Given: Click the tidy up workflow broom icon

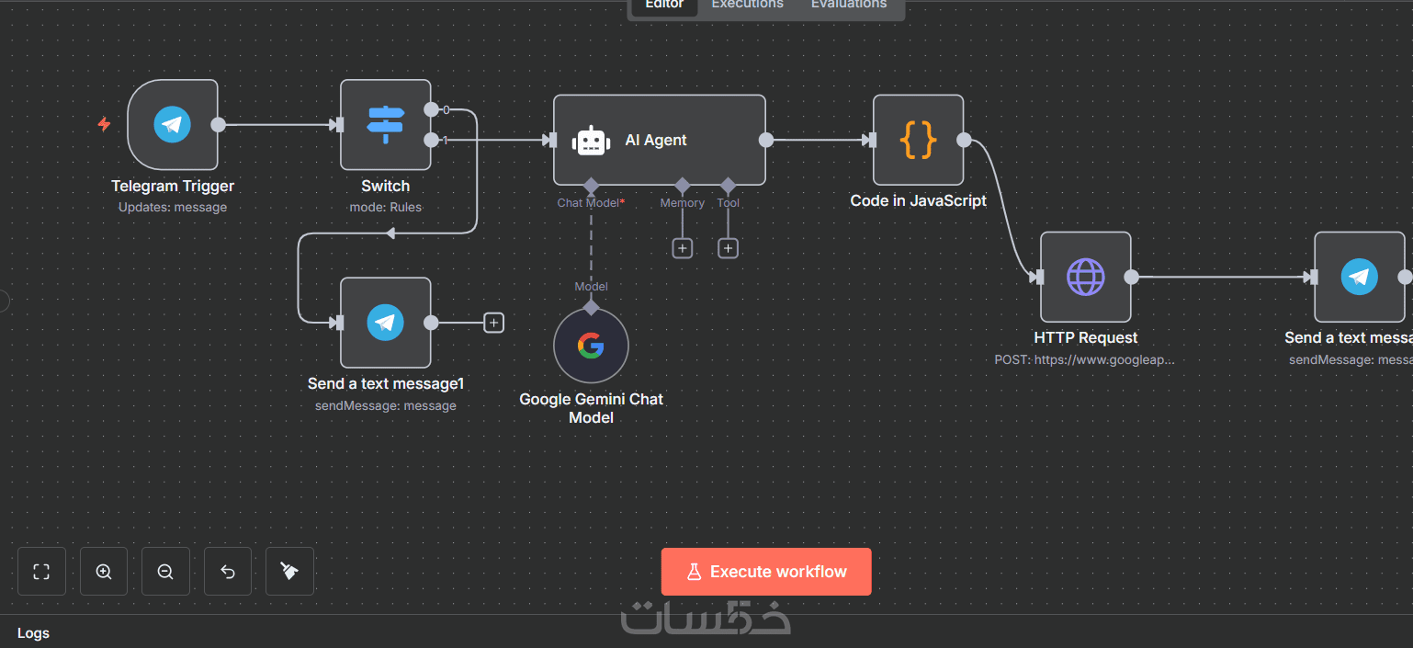Looking at the screenshot, I should (289, 572).
